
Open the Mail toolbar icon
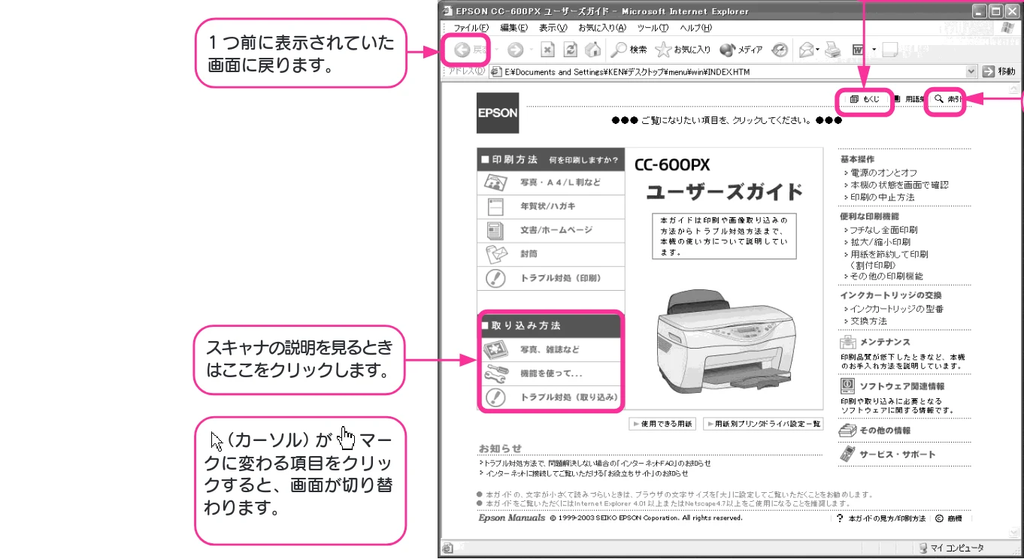coord(806,50)
